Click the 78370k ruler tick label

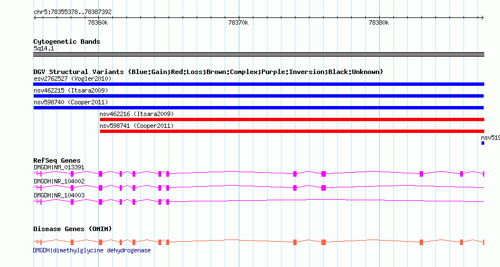(238, 23)
